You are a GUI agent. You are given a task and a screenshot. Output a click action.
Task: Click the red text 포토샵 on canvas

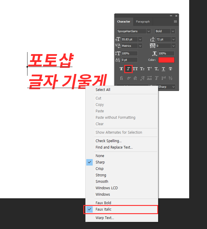[51, 60]
